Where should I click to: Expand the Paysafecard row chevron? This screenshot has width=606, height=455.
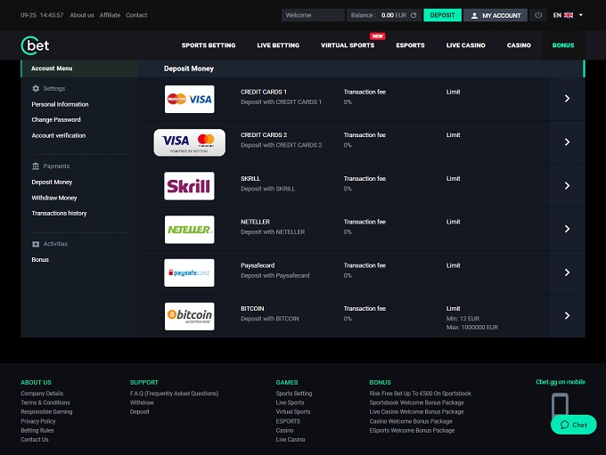coord(567,272)
